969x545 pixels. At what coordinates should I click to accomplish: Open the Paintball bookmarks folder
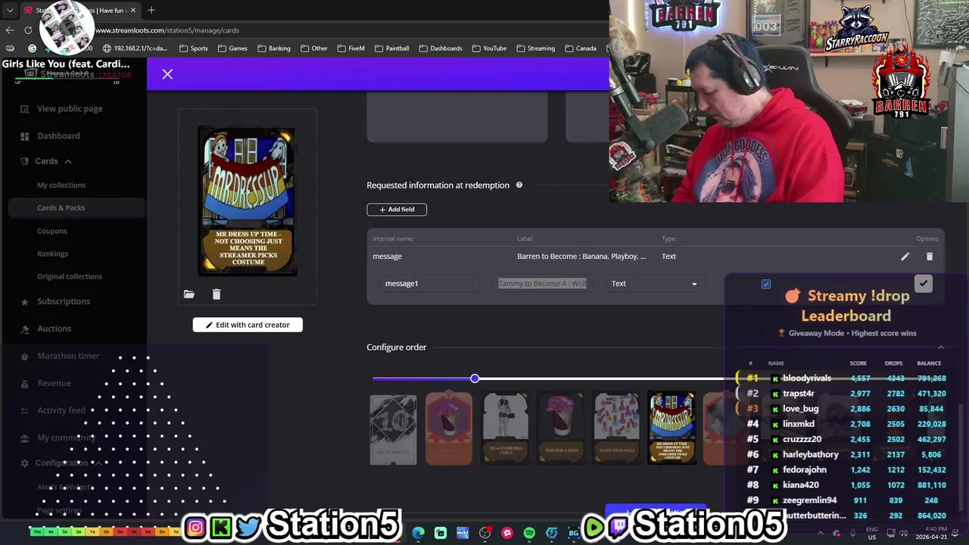(391, 48)
